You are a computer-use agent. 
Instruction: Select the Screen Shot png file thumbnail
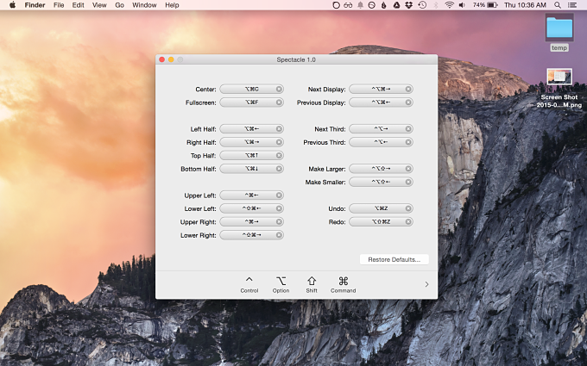pyautogui.click(x=559, y=77)
